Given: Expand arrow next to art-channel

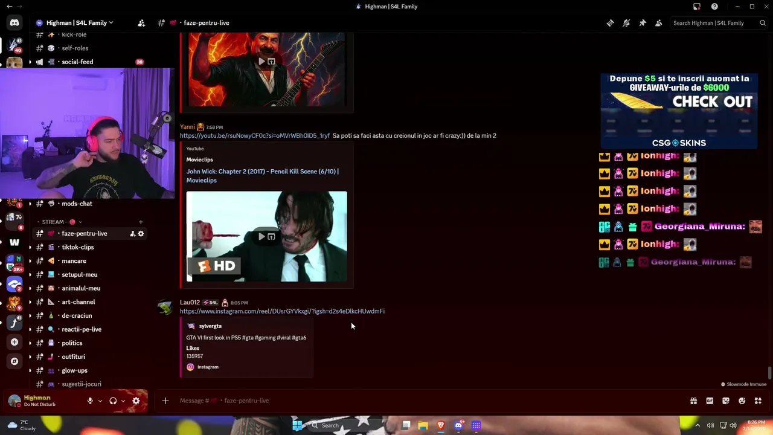Looking at the screenshot, I should click(x=30, y=302).
